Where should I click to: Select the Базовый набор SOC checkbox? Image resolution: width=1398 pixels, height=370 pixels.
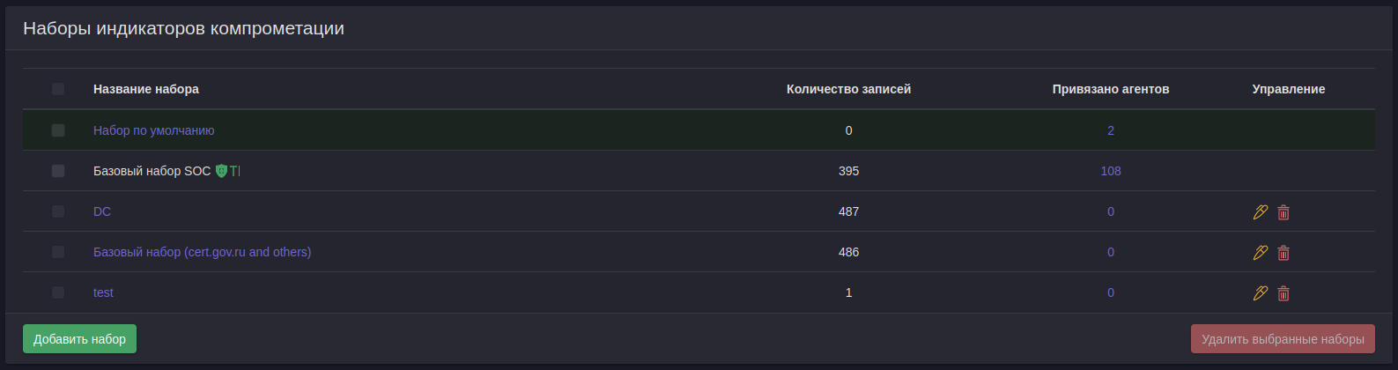(58, 171)
